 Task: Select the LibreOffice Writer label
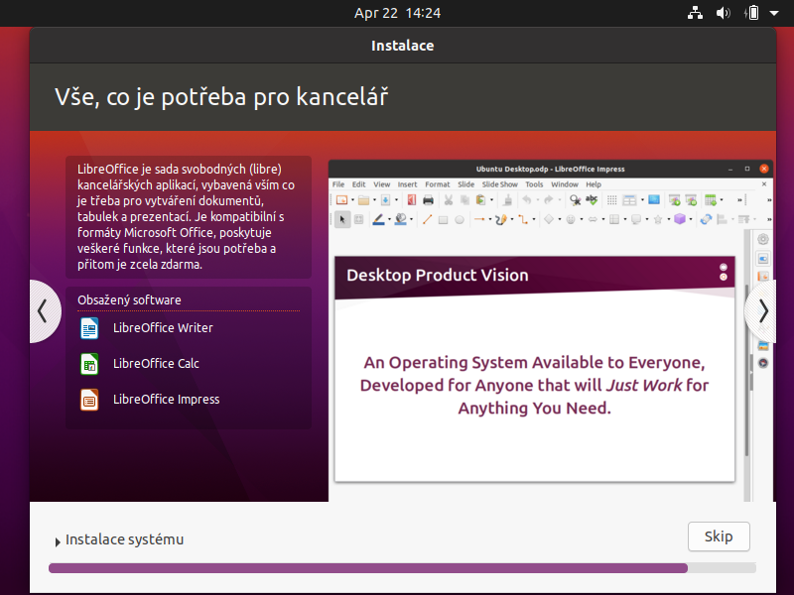click(163, 328)
